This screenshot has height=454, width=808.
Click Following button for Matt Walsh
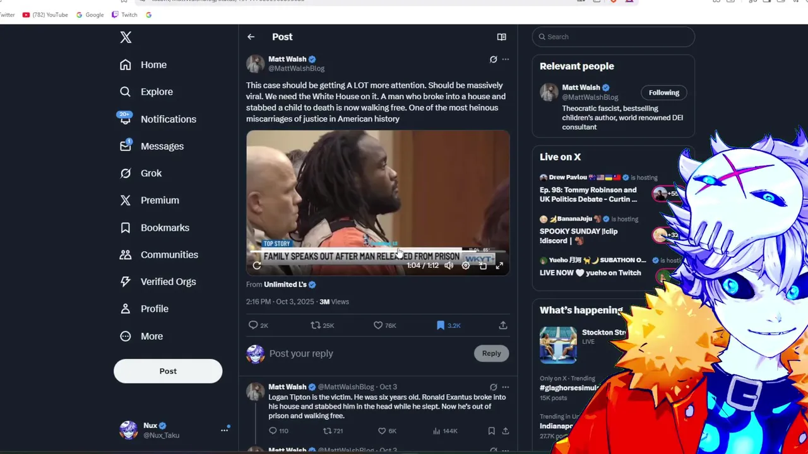[664, 93]
